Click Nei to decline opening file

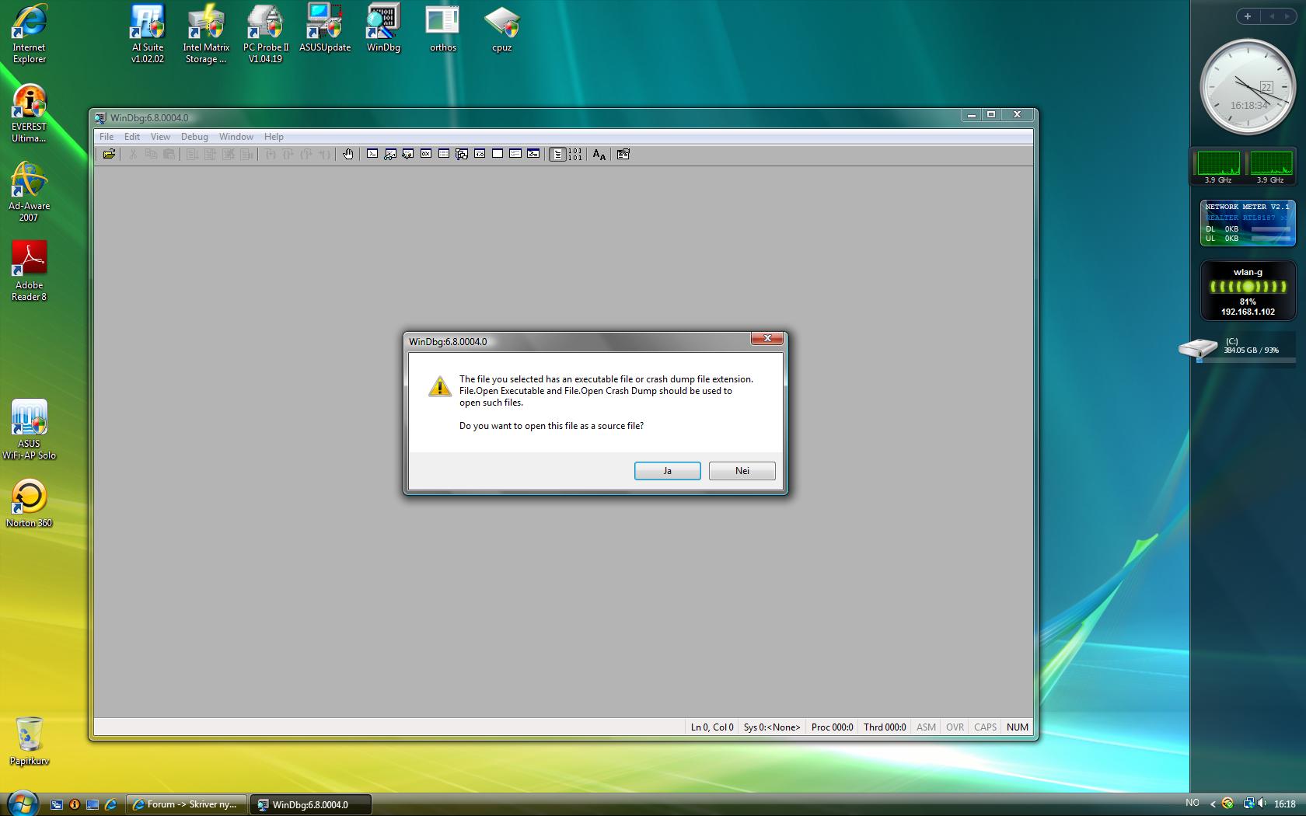pyautogui.click(x=742, y=471)
